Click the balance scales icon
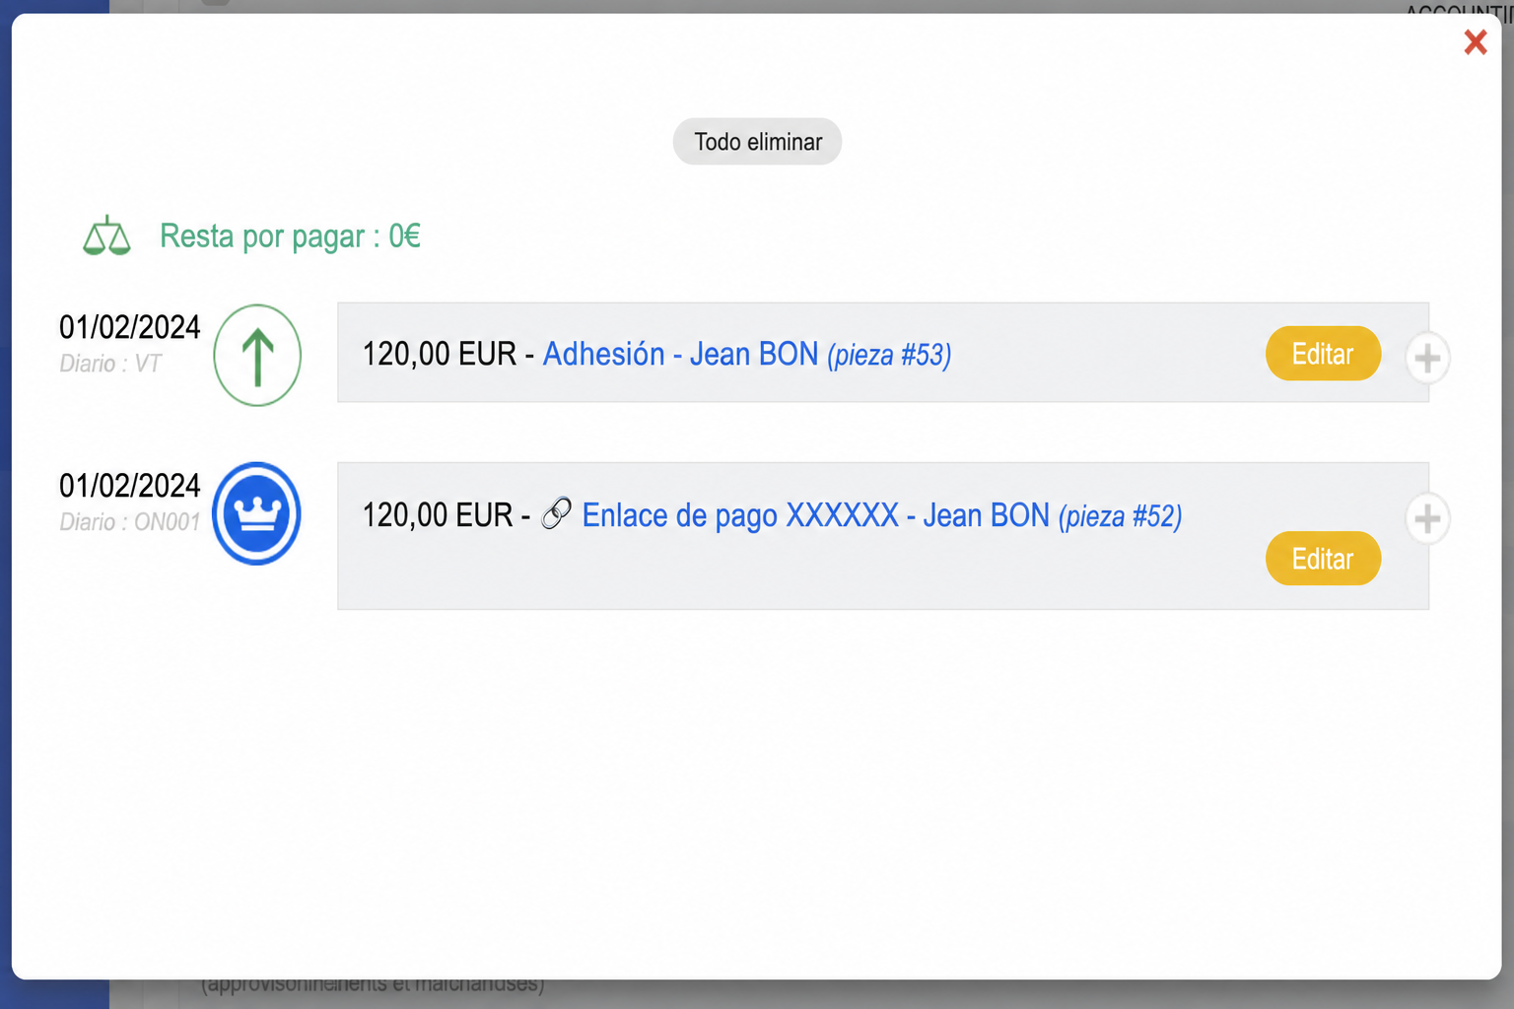This screenshot has height=1009, width=1514. (x=106, y=236)
